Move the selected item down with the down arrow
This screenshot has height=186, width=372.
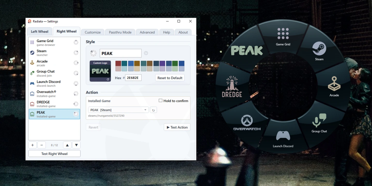tap(76, 145)
